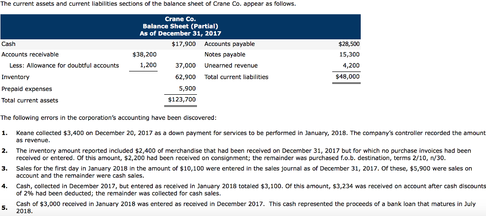This screenshot has height=216, width=486.
Task: Click Total current liabilities $48,000 value
Action: pos(347,77)
